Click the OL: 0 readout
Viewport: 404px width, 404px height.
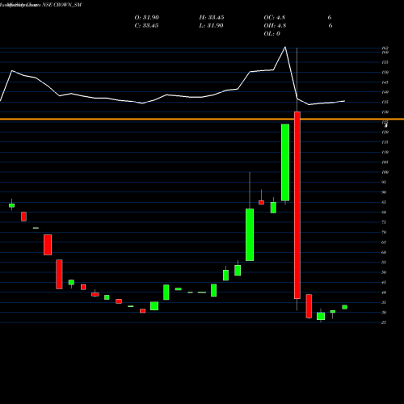[272, 34]
